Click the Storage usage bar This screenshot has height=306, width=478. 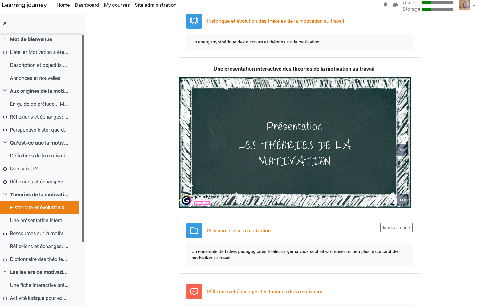click(437, 9)
